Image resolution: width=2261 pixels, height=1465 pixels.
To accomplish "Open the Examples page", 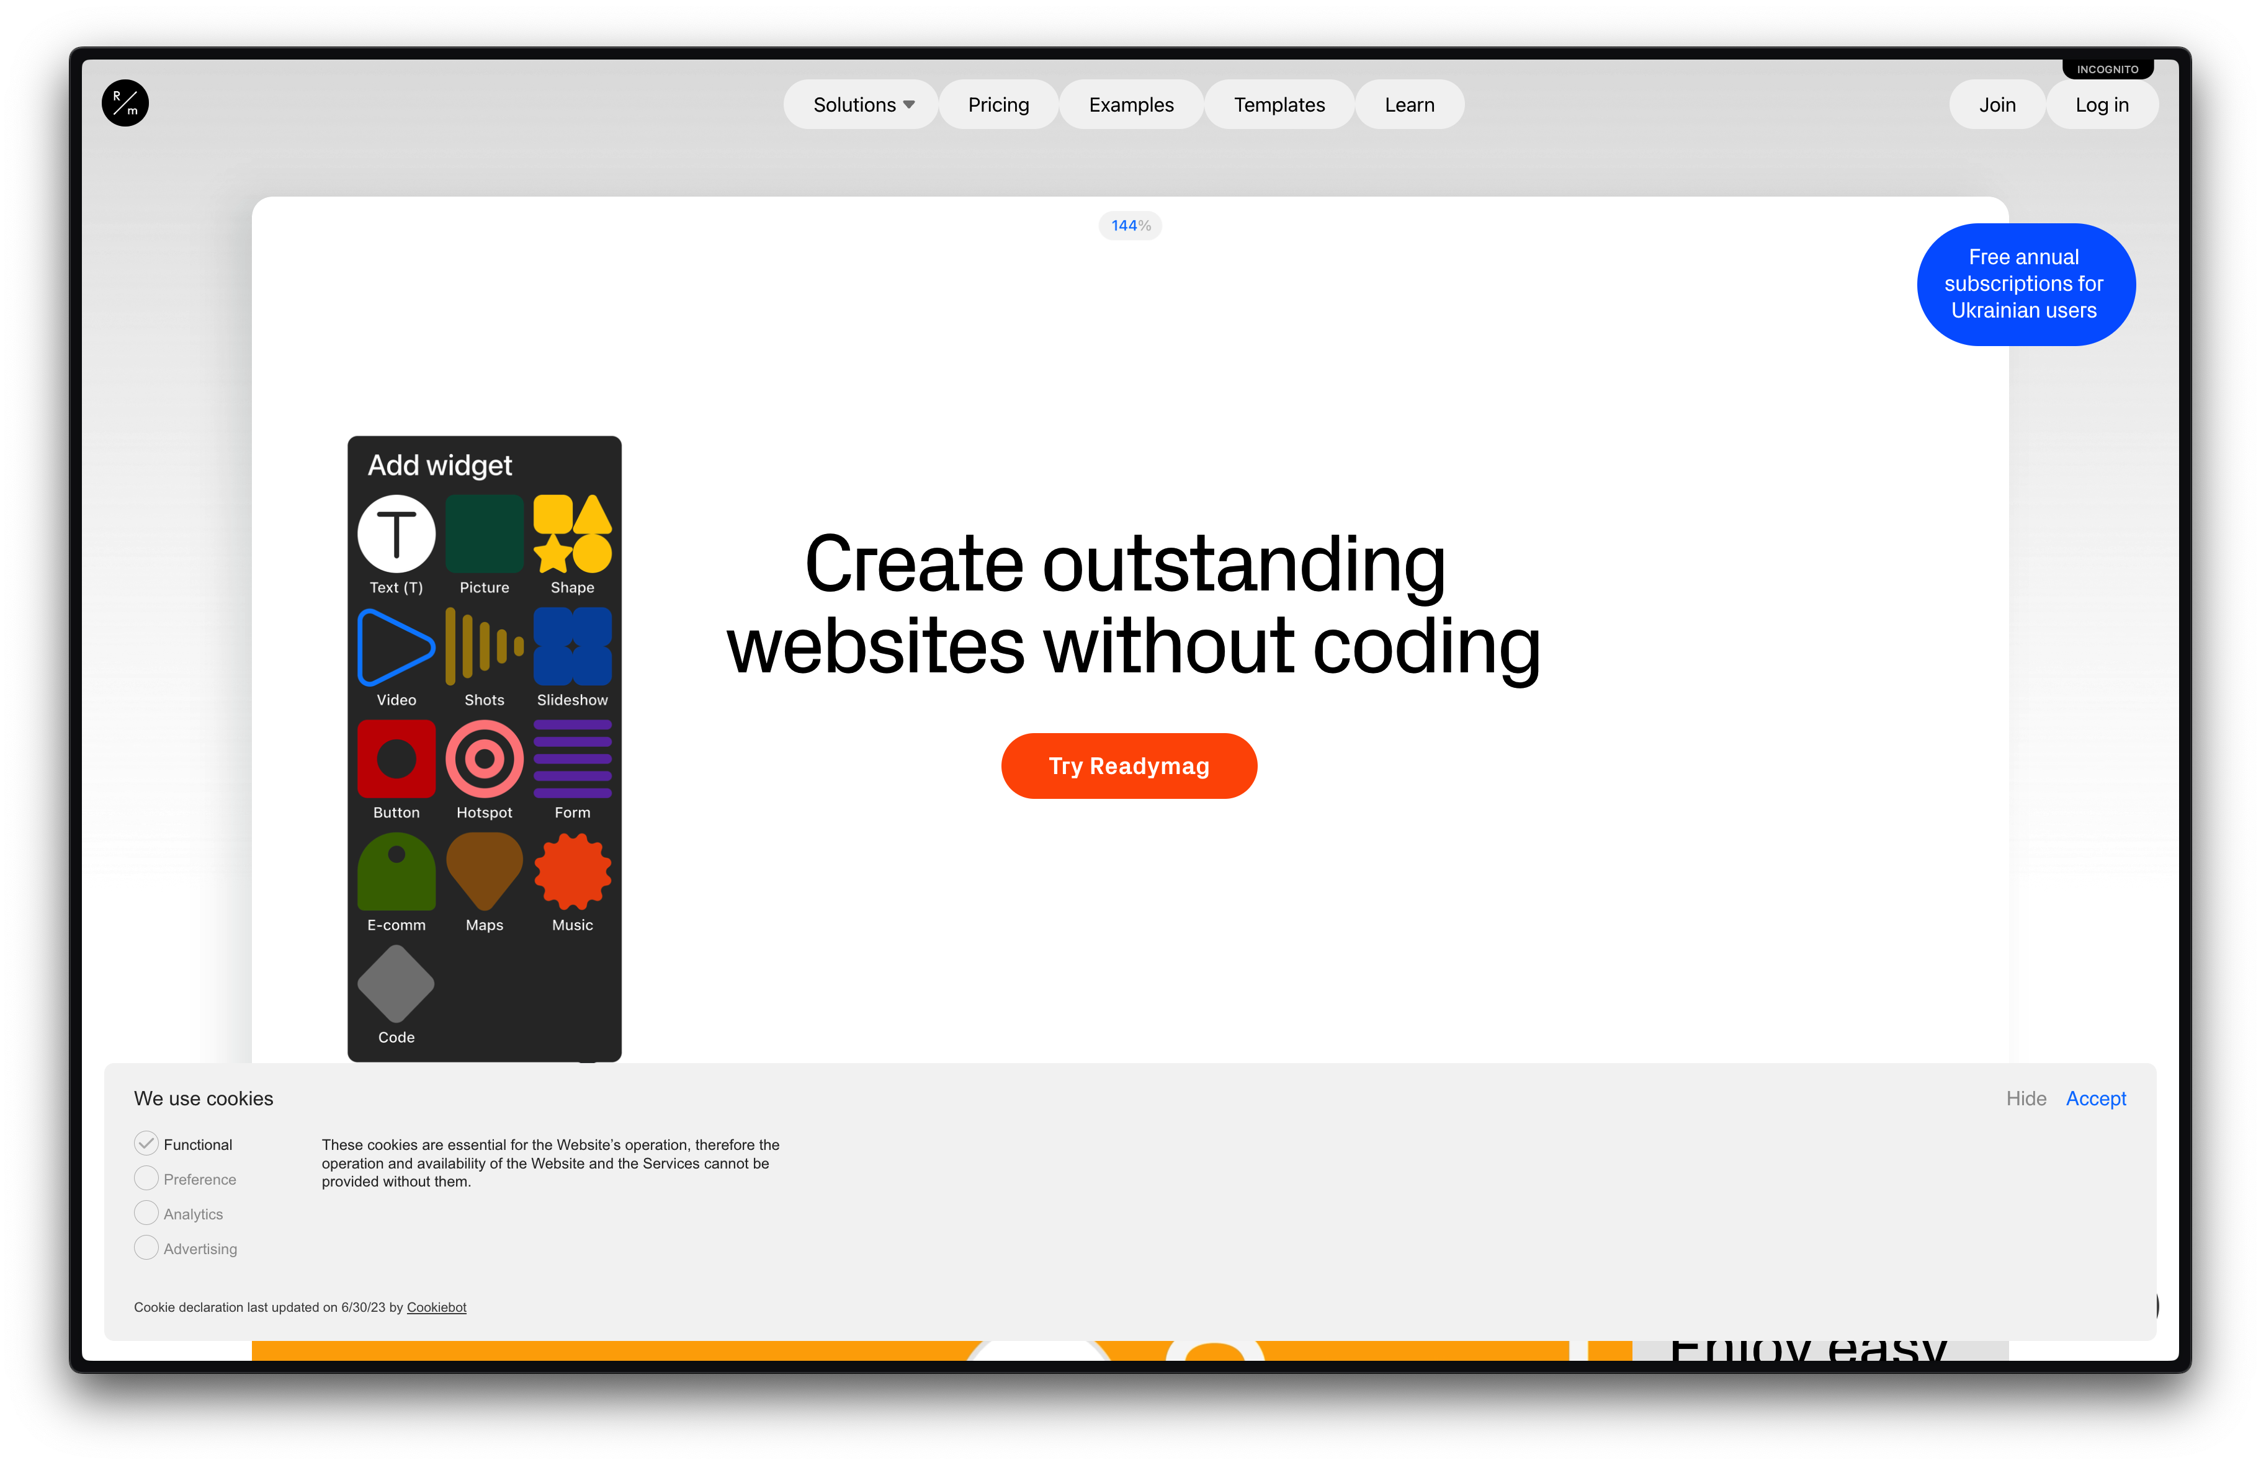I will [1132, 104].
